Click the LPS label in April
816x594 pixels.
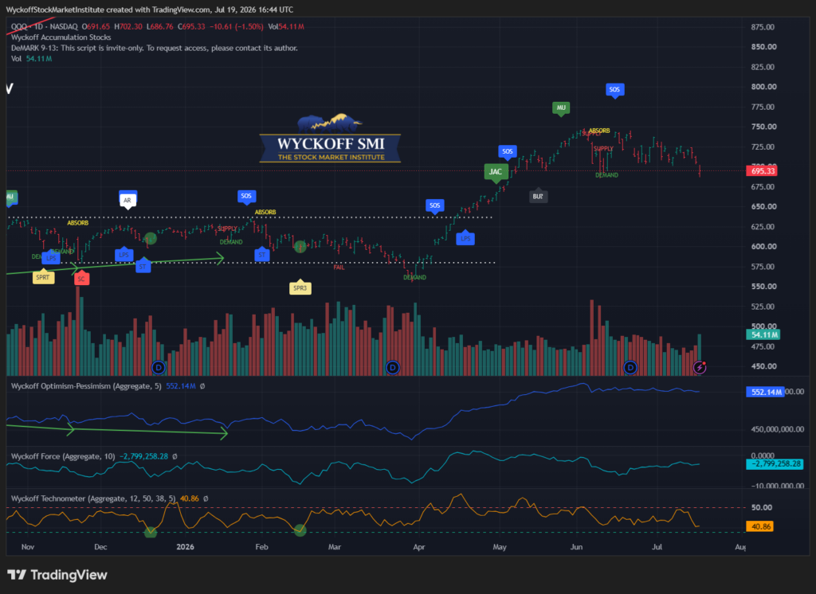tap(465, 239)
